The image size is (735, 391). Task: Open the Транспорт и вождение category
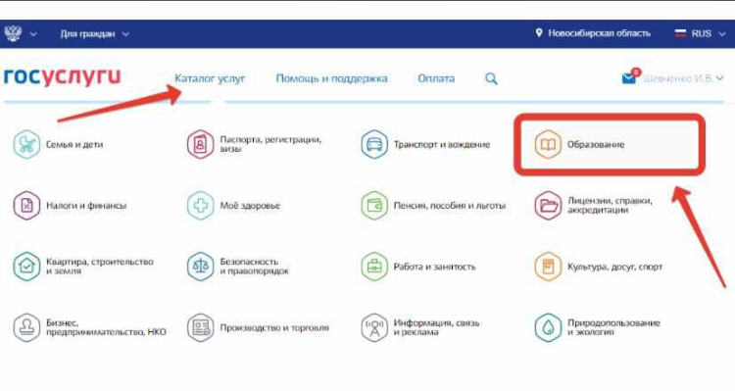coord(425,144)
